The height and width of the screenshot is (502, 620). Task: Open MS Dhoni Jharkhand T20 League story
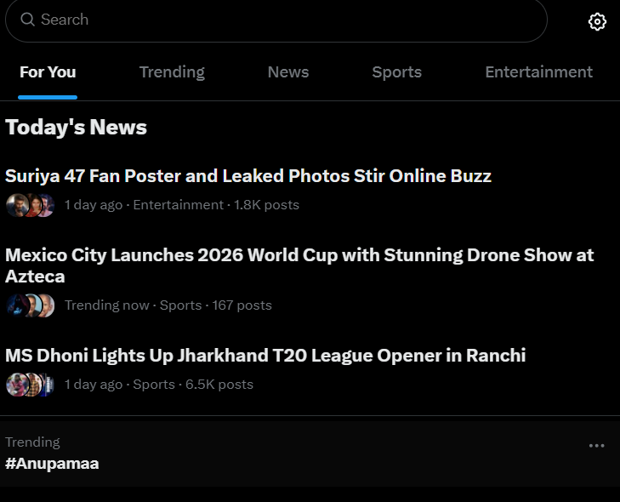click(265, 356)
